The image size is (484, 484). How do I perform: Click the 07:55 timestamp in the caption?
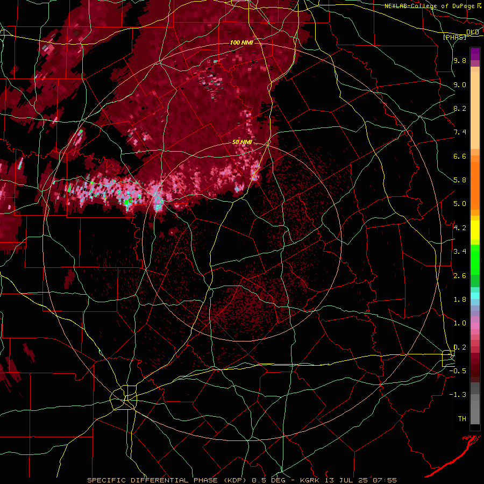pos(385,480)
